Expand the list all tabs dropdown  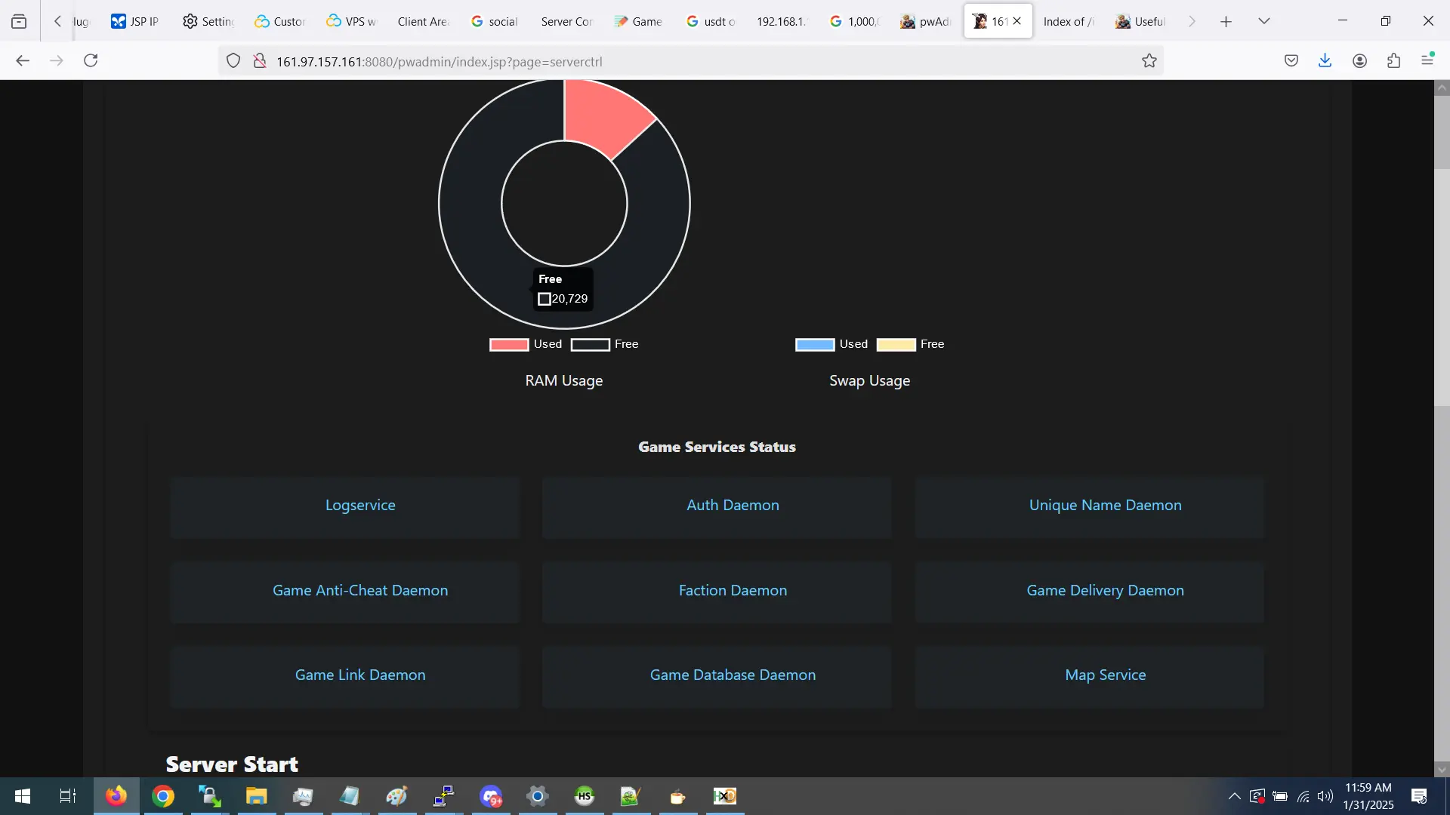click(x=1264, y=22)
